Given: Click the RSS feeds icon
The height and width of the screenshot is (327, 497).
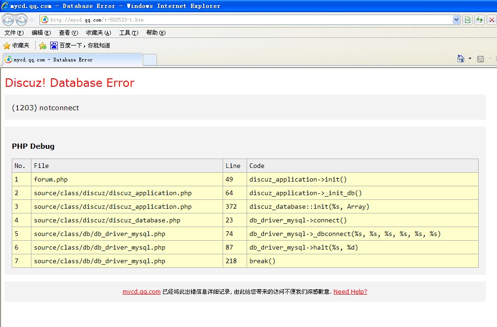Looking at the screenshot, I should (481, 59).
